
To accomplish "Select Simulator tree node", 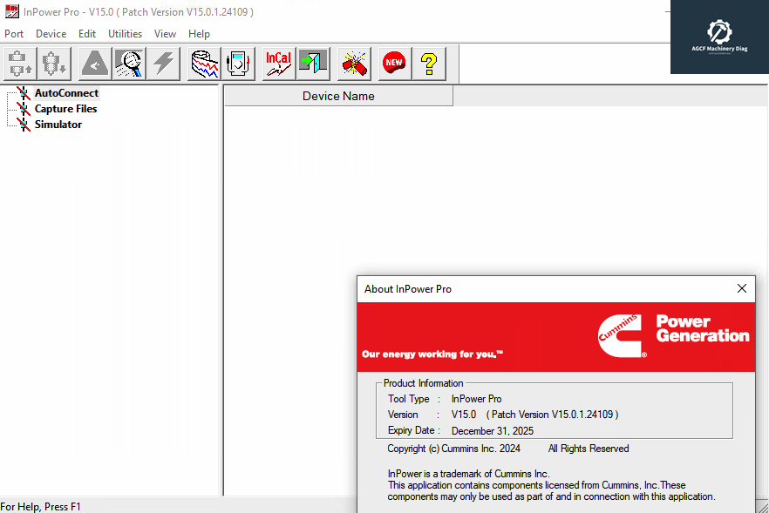I will tap(58, 125).
